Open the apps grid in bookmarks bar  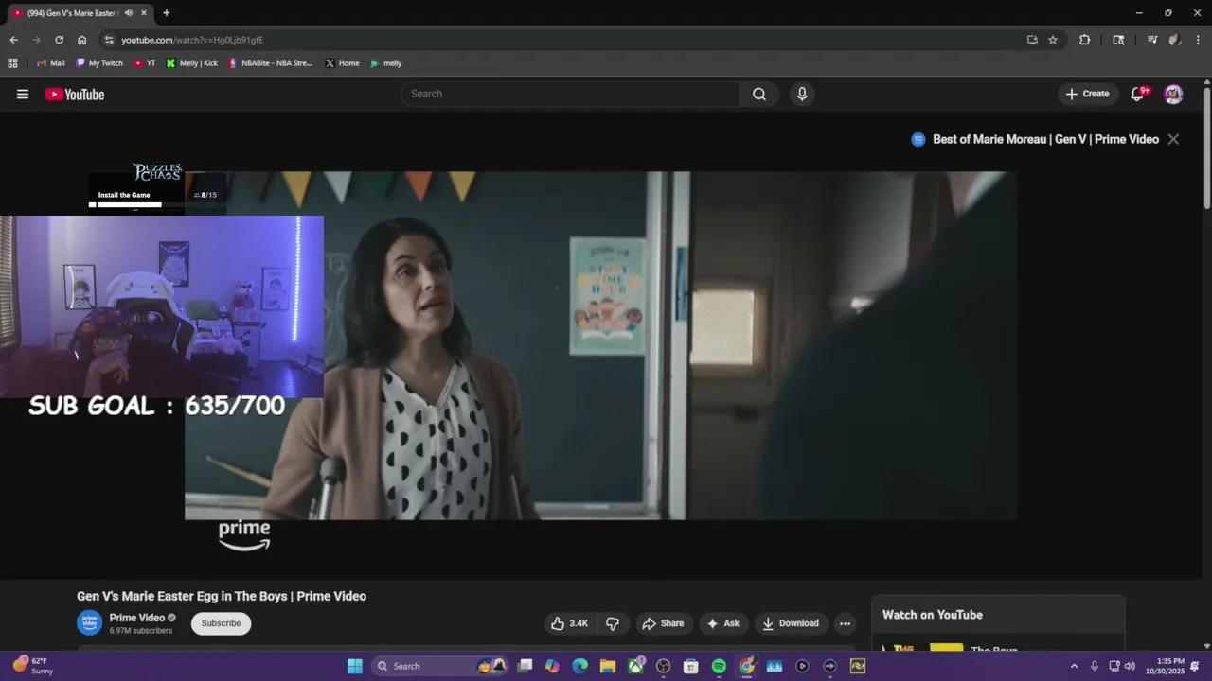tap(12, 63)
